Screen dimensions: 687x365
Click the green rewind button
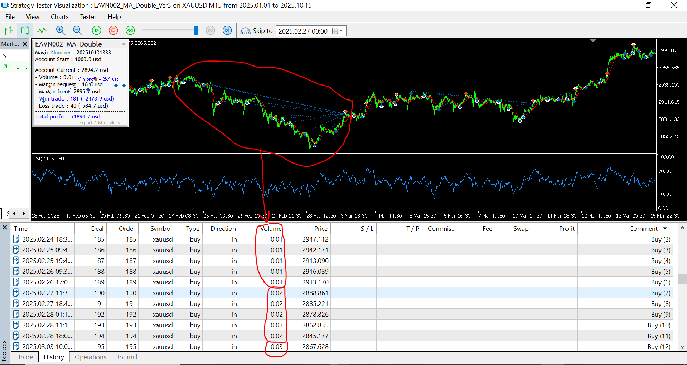point(130,31)
